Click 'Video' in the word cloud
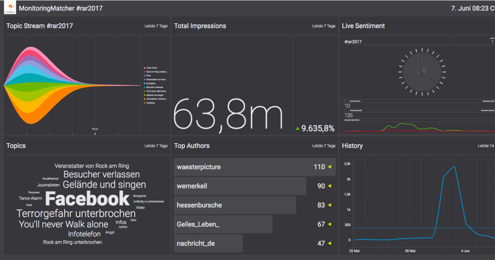 140,208
